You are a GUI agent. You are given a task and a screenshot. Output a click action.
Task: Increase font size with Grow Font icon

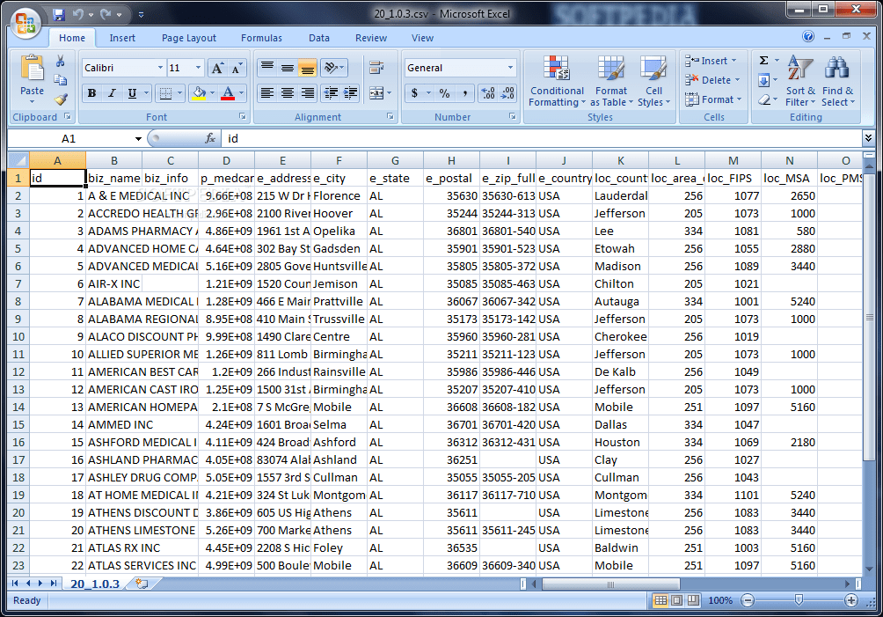tap(217, 68)
